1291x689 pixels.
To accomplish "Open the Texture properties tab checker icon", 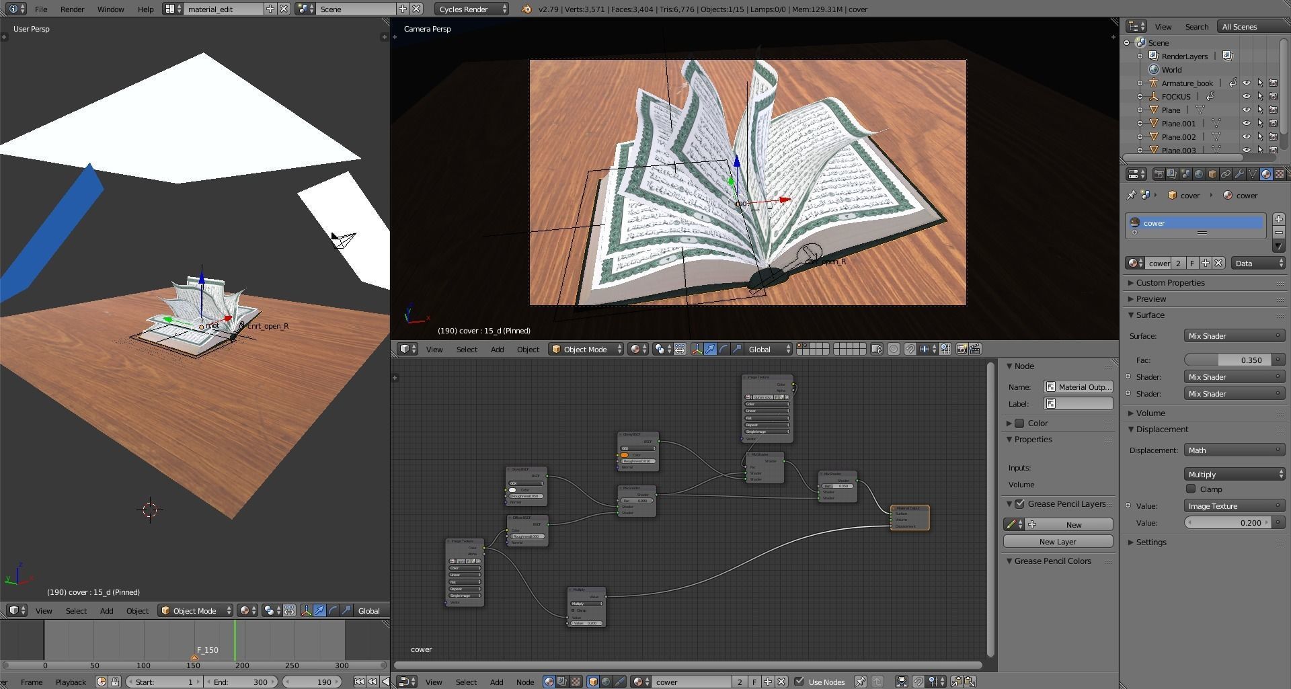I will pyautogui.click(x=1280, y=174).
